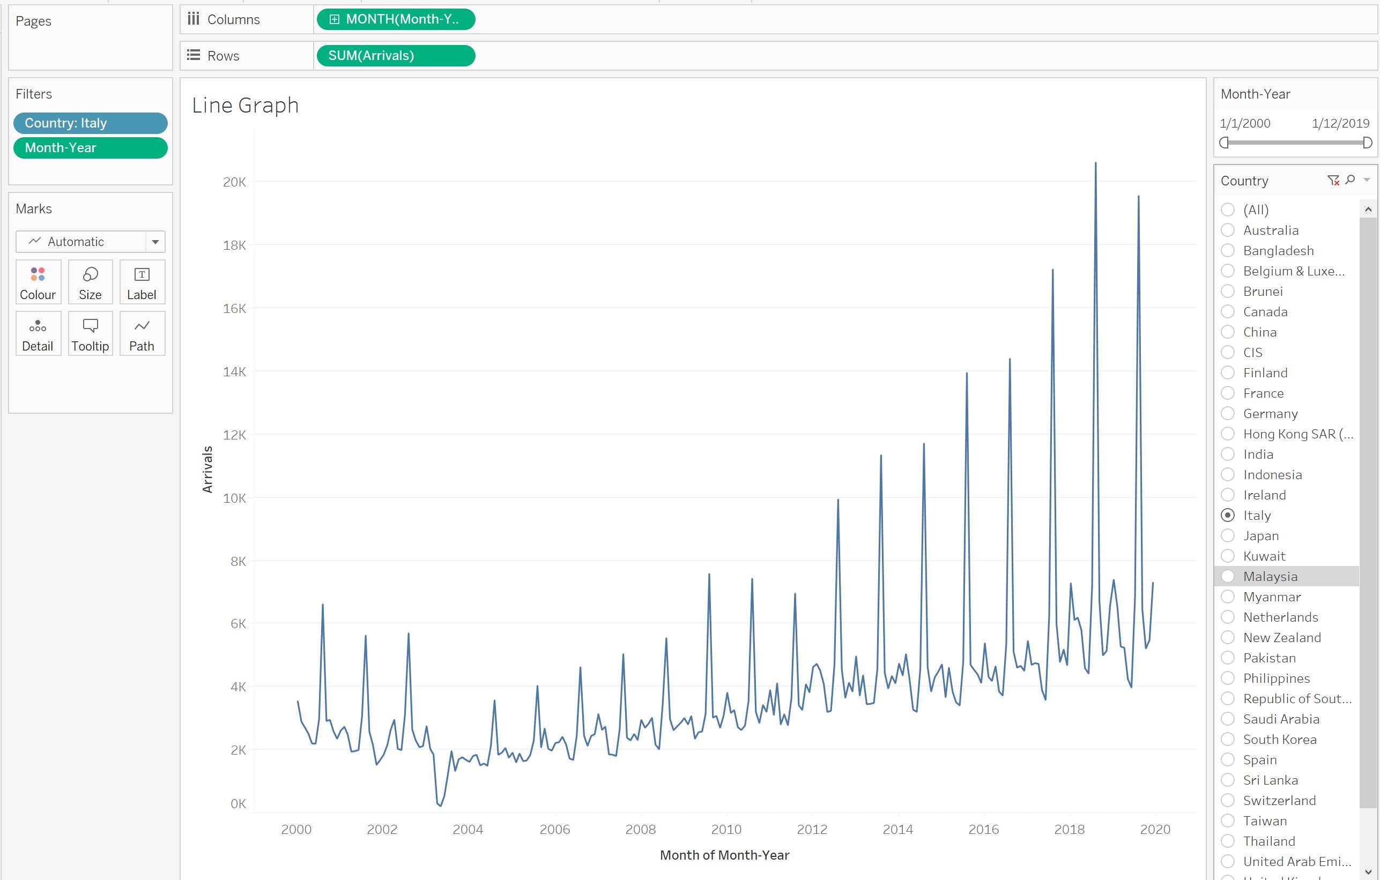This screenshot has width=1380, height=880.
Task: Open the Size marks card
Action: (x=90, y=282)
